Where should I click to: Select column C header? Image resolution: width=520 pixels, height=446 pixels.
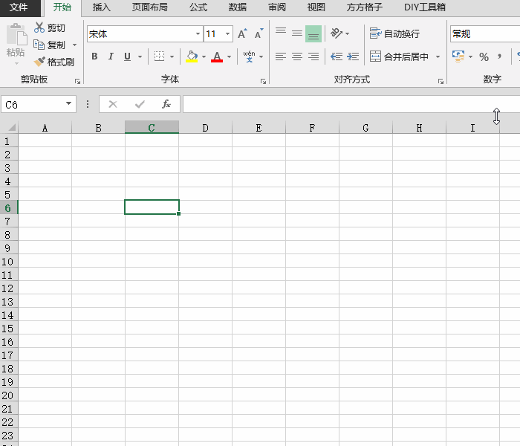(152, 128)
